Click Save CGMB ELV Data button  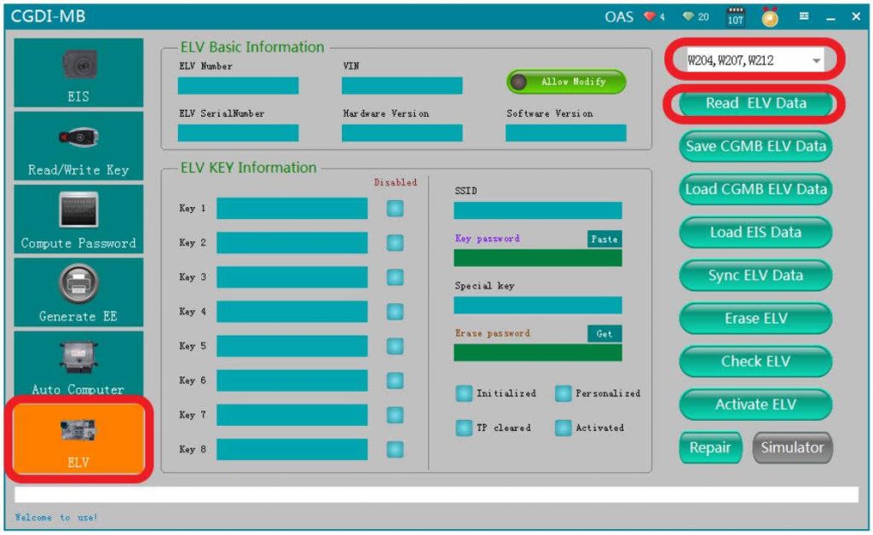pos(755,147)
